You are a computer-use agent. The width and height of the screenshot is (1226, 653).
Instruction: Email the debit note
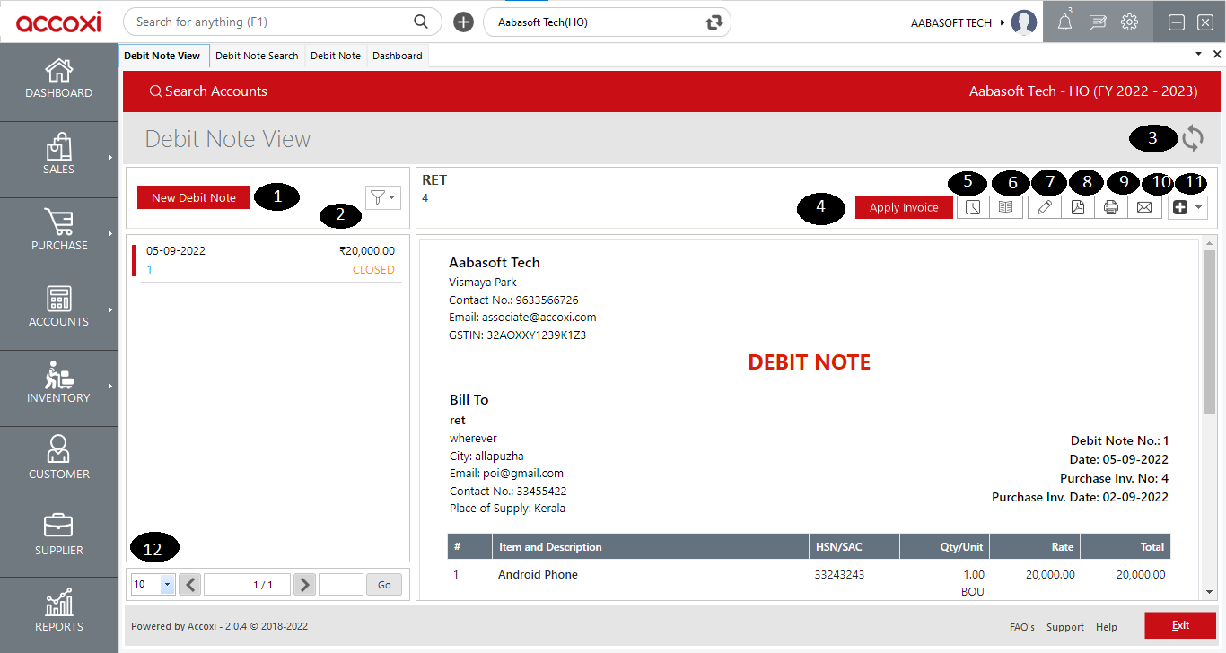(x=1144, y=207)
